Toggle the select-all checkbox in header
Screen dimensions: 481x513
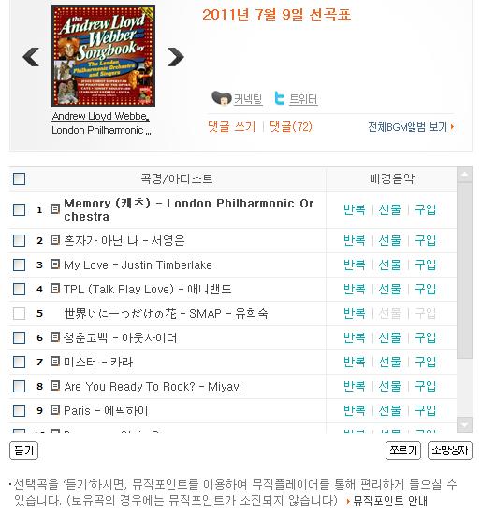tap(19, 179)
